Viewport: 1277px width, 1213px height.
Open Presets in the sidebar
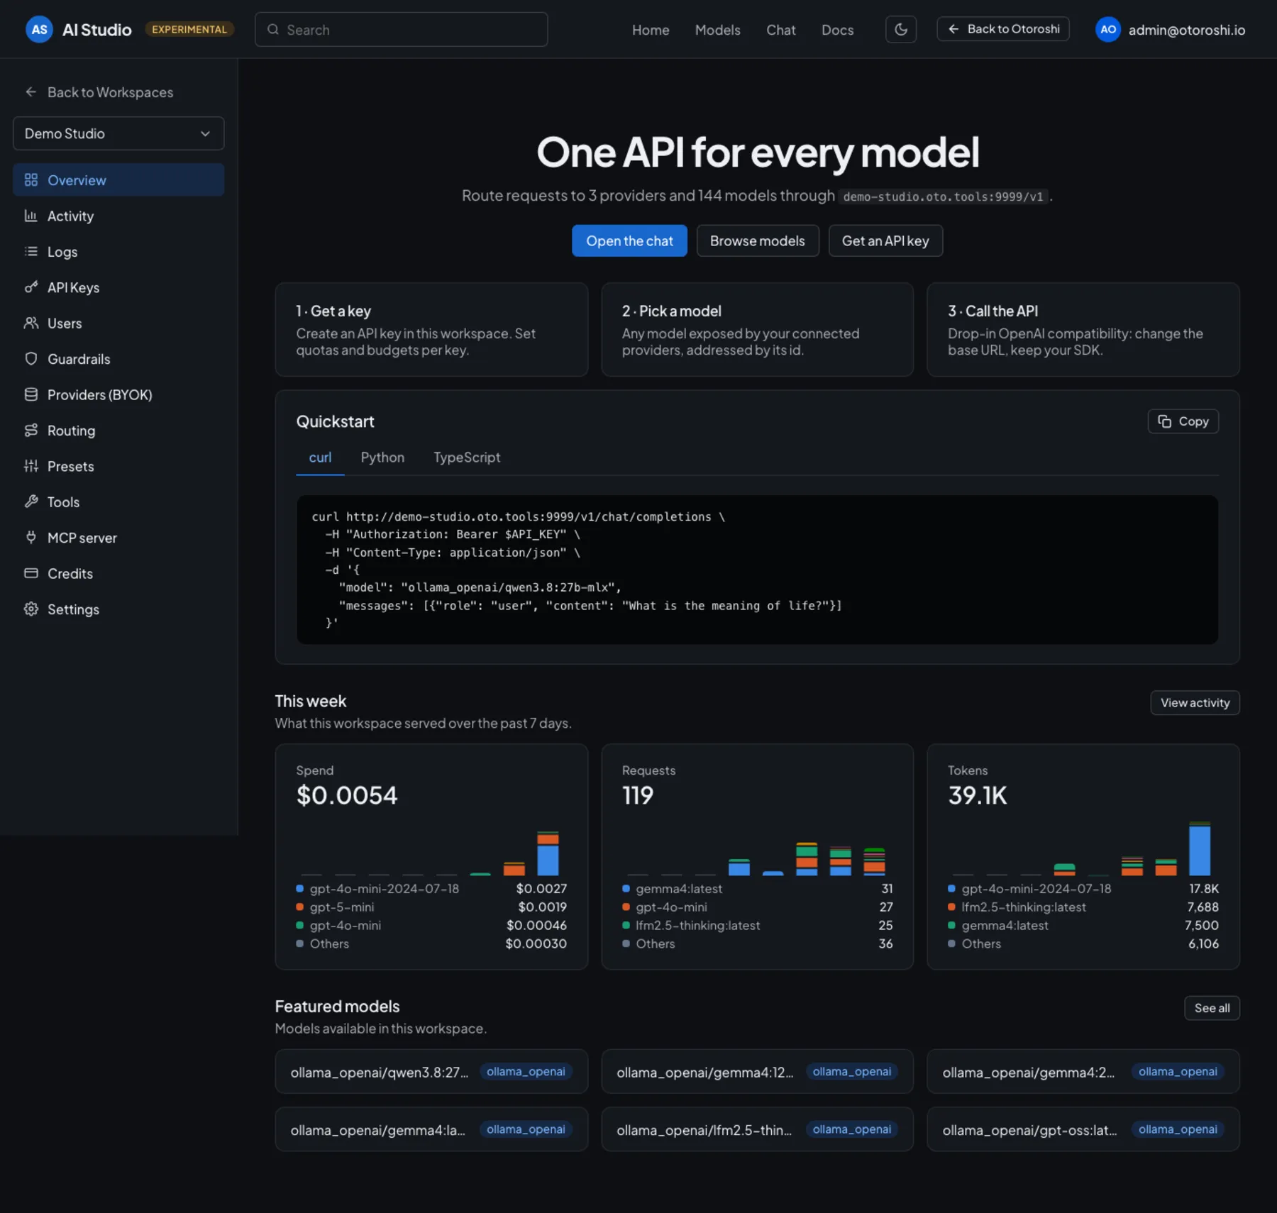pyautogui.click(x=118, y=466)
